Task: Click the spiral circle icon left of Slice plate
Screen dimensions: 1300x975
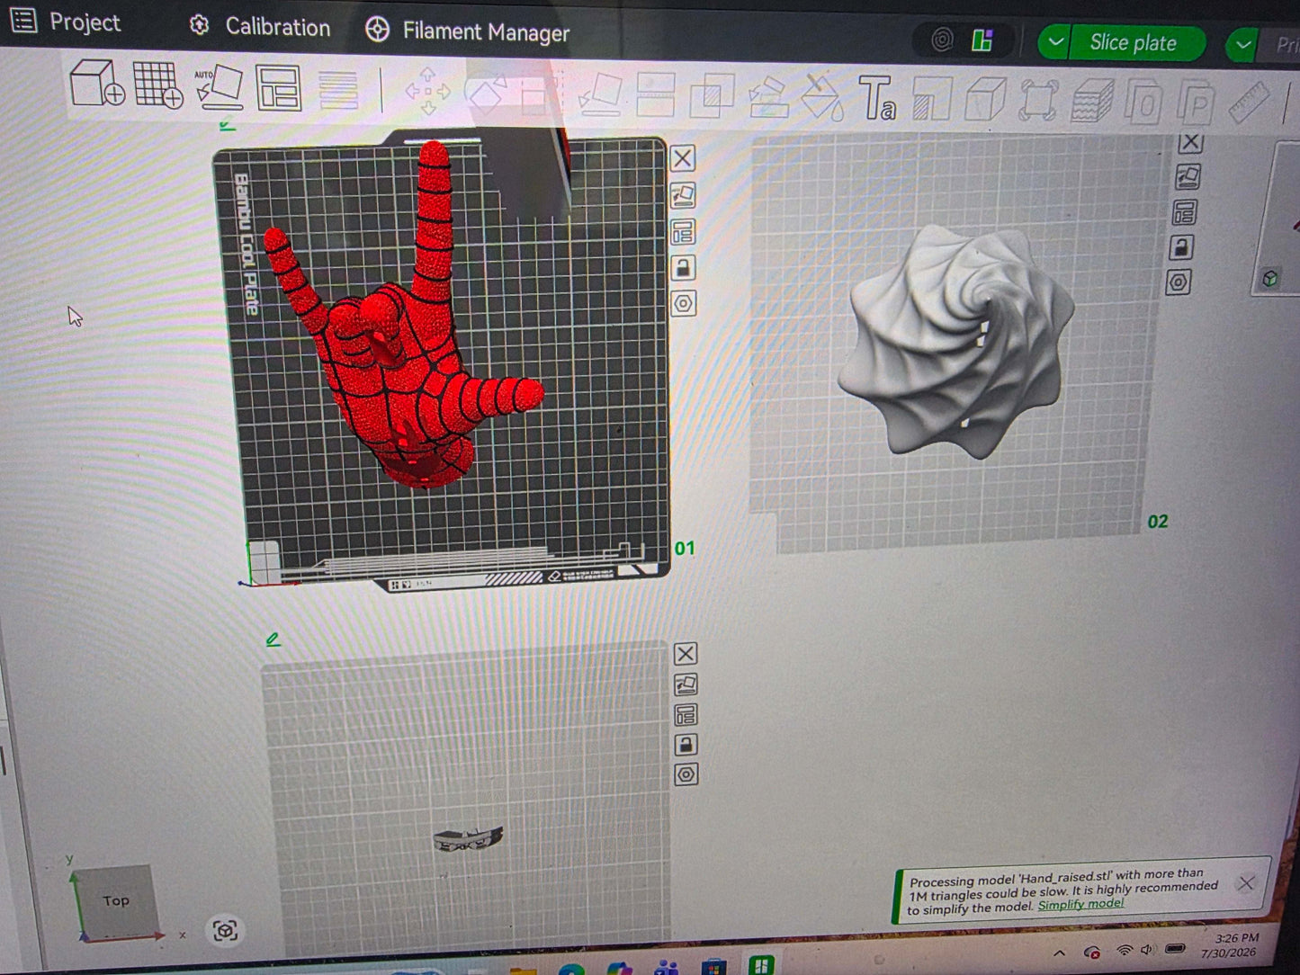Action: (942, 40)
